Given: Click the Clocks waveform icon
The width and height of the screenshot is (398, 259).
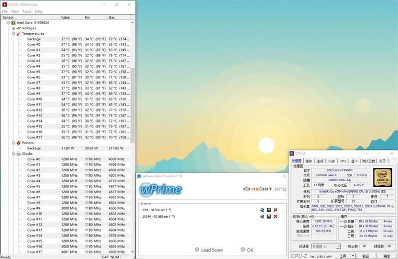Looking at the screenshot, I should click(x=18, y=154).
